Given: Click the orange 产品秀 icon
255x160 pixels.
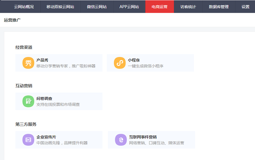Looking at the screenshot, I should tap(28, 63).
